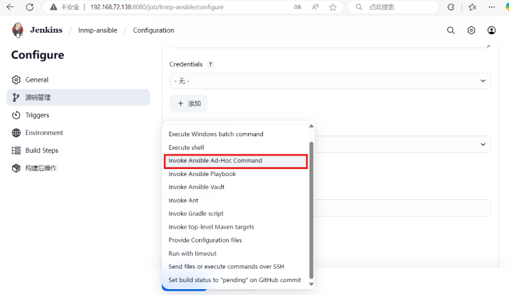Open the user account icon
Viewport: 509px width, 295px height.
[492, 30]
